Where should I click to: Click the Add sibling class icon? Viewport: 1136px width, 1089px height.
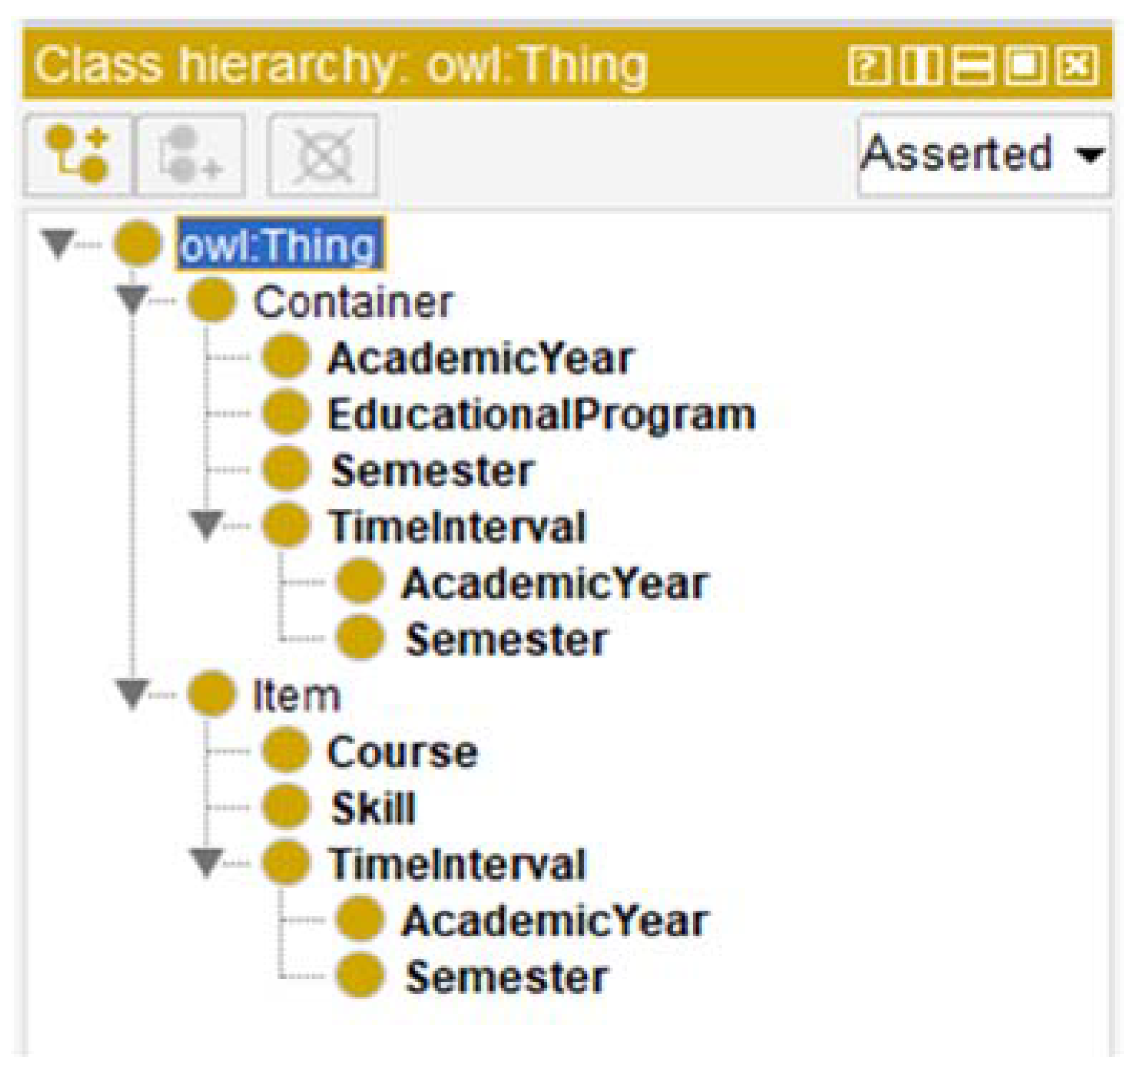[190, 154]
